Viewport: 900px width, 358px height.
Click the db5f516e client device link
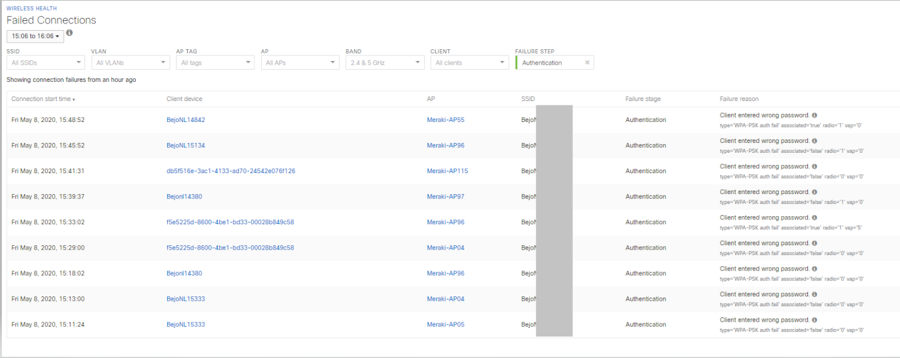click(x=230, y=171)
